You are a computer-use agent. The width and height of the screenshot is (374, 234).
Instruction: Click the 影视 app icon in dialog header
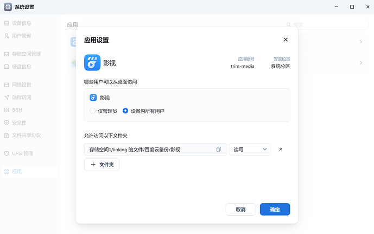click(x=92, y=63)
